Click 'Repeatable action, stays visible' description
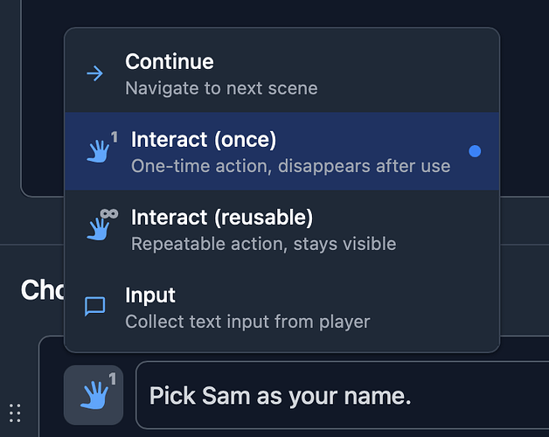The width and height of the screenshot is (549, 437). pos(263,244)
